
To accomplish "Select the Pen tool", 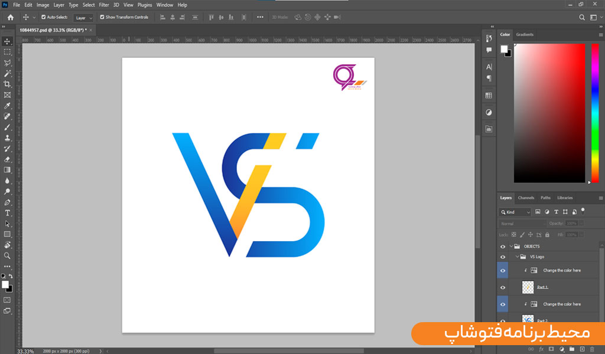I will [7, 202].
